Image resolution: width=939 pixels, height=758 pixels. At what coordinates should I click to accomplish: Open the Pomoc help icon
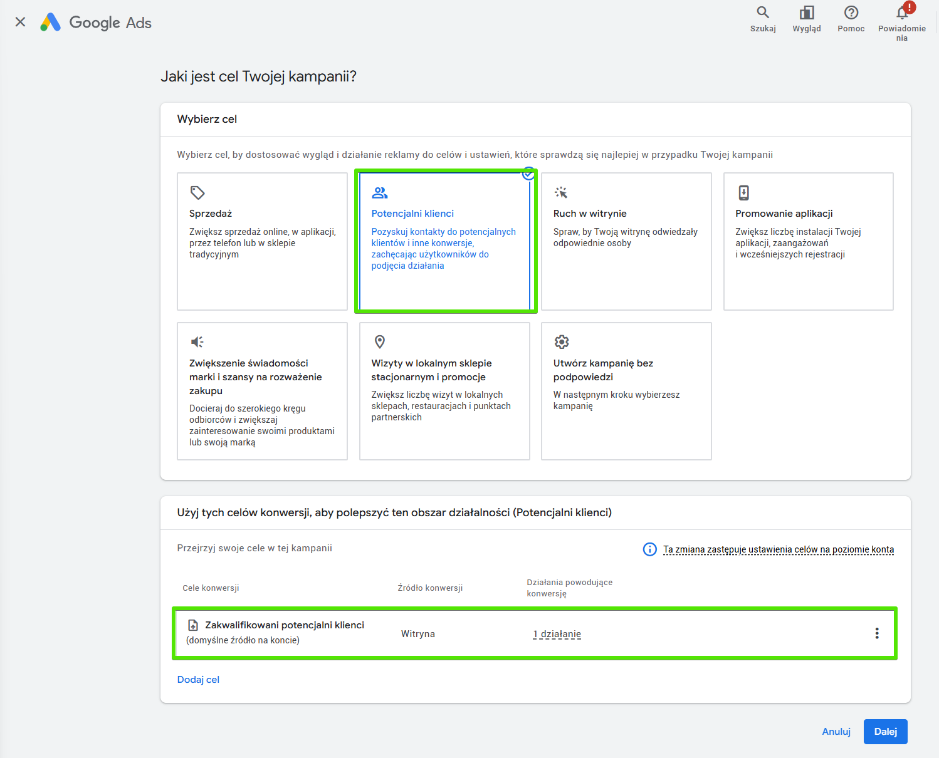click(851, 13)
